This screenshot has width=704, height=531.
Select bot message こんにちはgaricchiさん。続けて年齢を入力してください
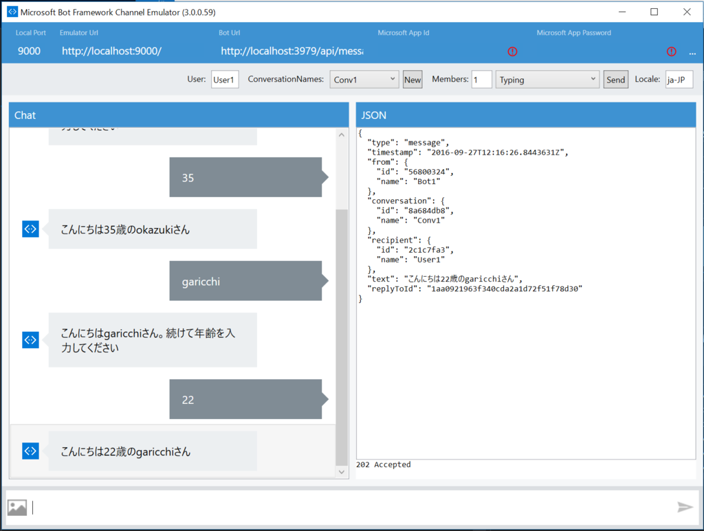coord(153,340)
